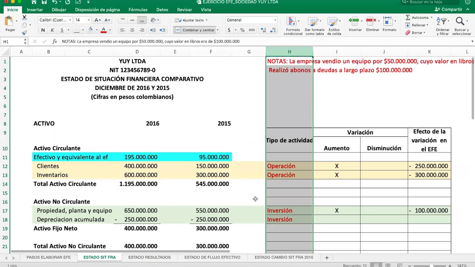
Task: Click the Format Painter brush icon
Action: click(x=24, y=33)
